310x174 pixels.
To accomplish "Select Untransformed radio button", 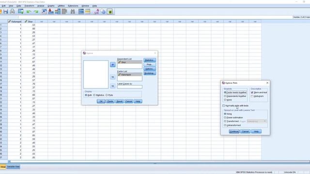I will coord(232,125).
